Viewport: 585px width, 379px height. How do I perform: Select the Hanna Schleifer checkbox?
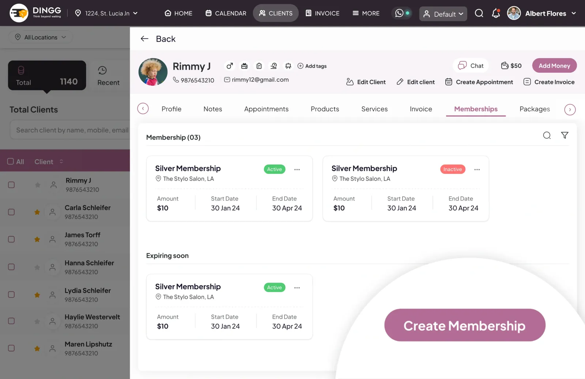[x=11, y=267]
